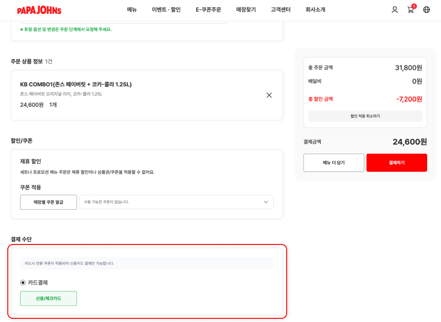Click the red 결제하기 button
Viewport: 441px width, 322px height.
pos(396,163)
